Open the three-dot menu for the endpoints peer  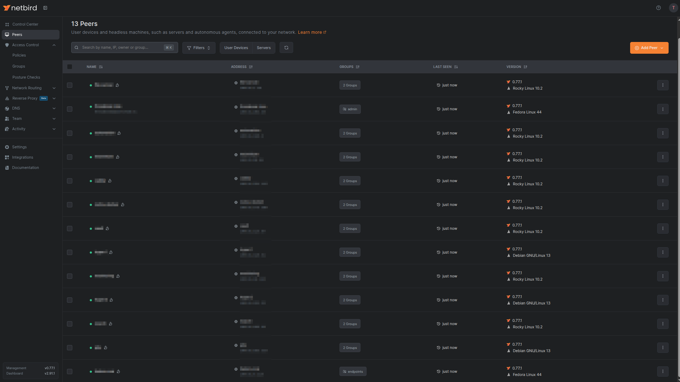coord(663,371)
